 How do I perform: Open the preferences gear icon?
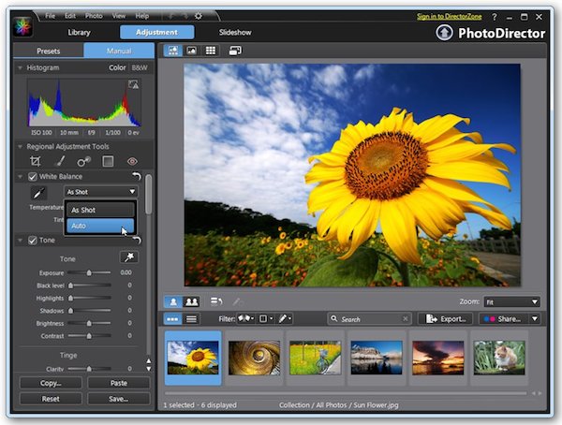[198, 16]
